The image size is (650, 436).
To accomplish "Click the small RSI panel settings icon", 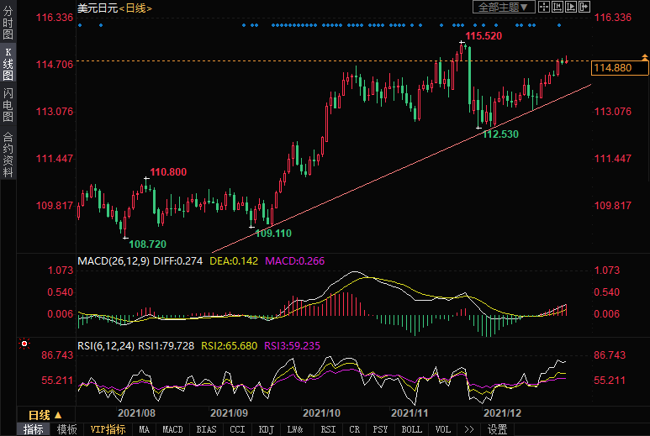I will (x=24, y=344).
